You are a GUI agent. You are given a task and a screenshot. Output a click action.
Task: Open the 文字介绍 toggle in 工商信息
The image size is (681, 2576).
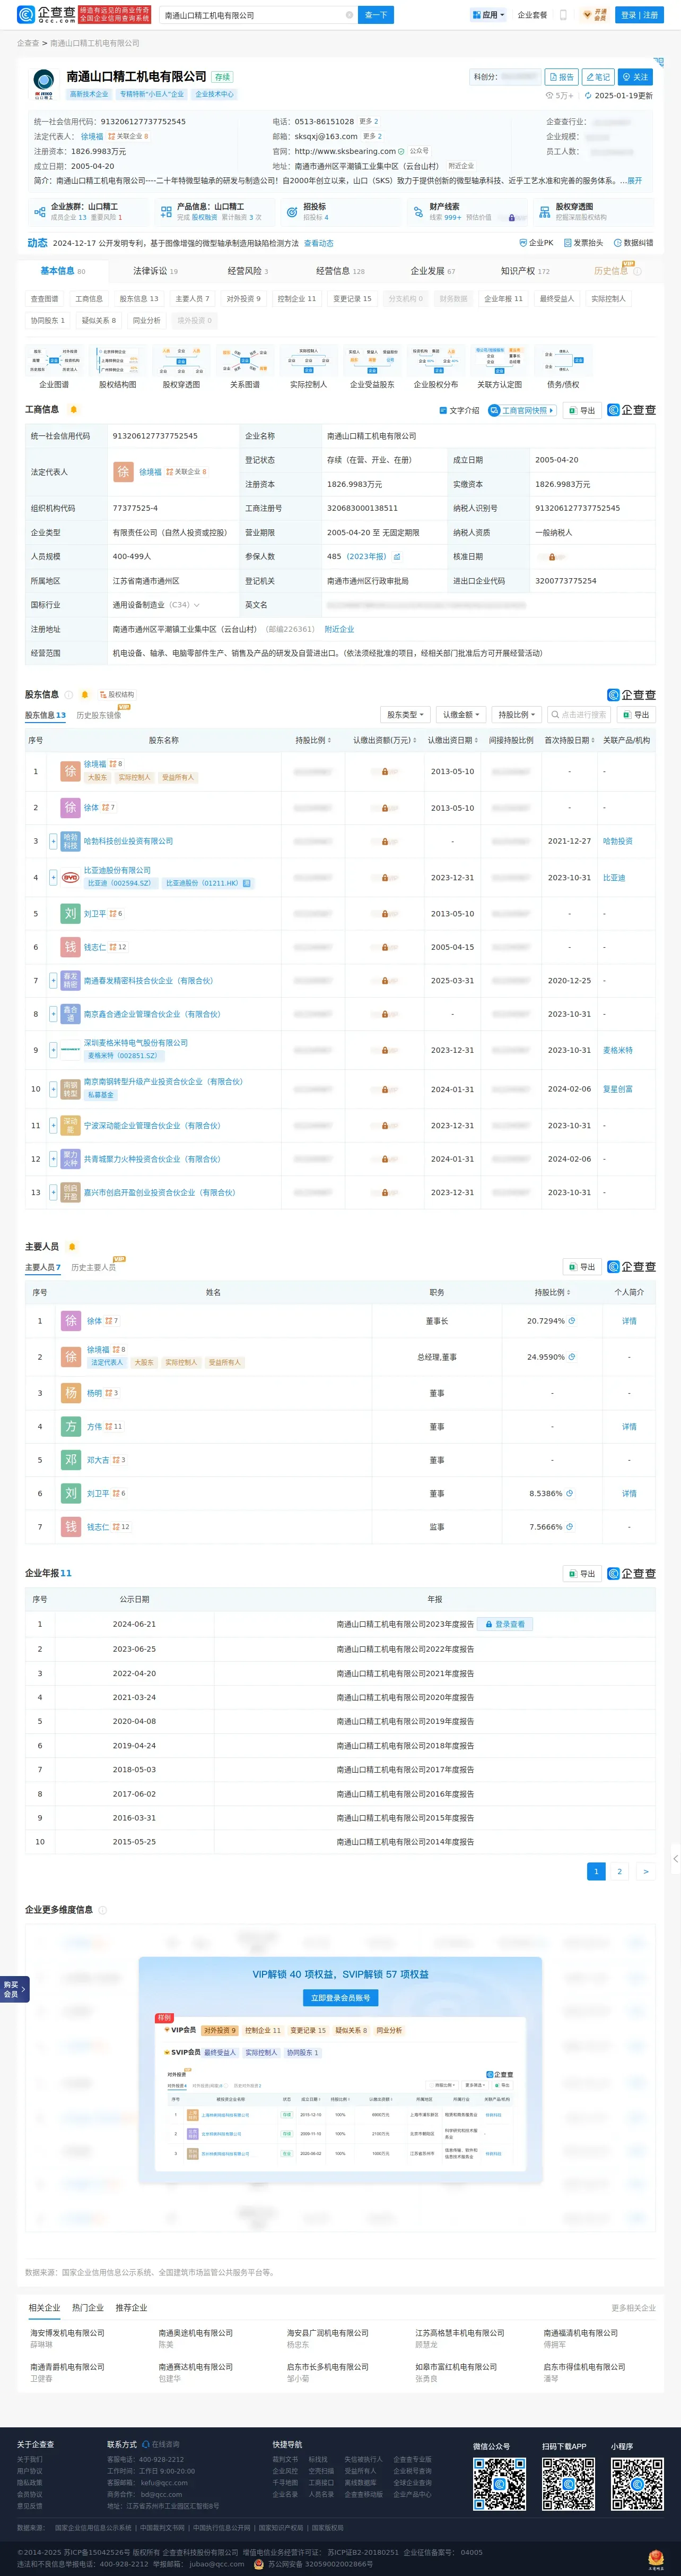coord(459,410)
